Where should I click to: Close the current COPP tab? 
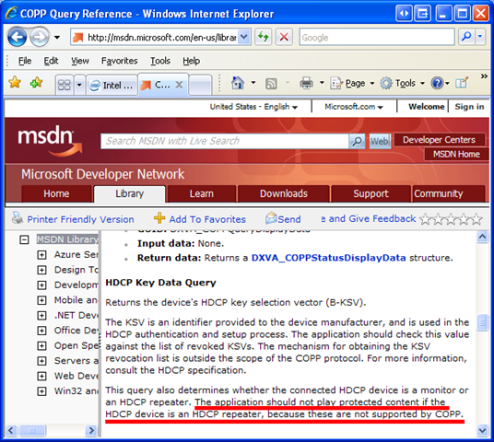pos(179,85)
